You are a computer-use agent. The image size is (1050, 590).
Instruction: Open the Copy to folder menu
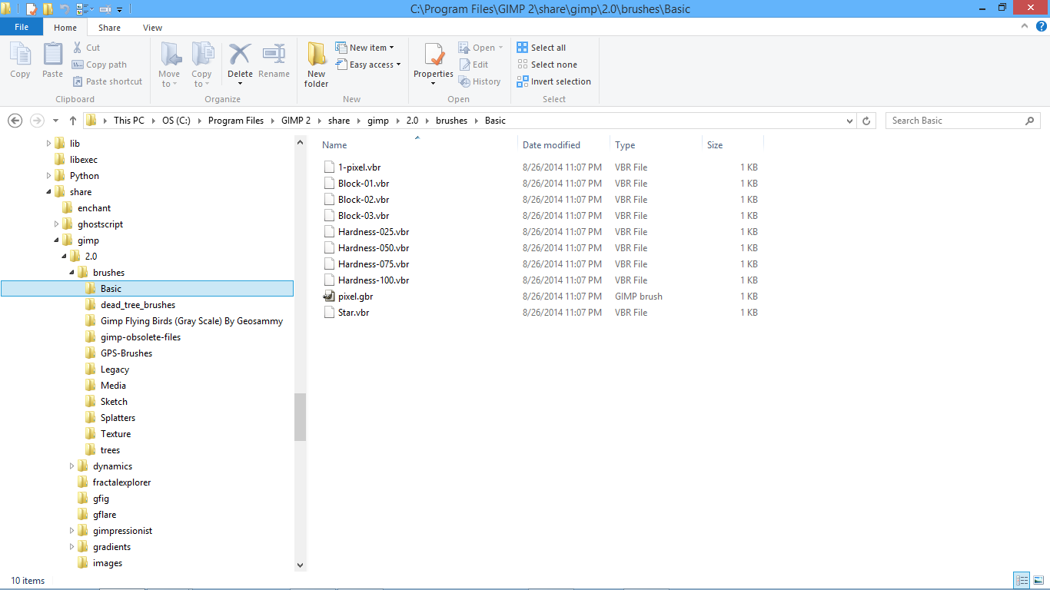[x=202, y=65]
